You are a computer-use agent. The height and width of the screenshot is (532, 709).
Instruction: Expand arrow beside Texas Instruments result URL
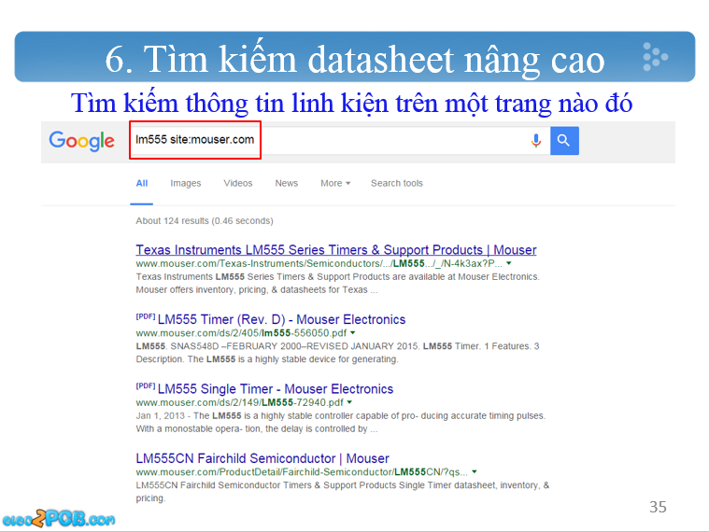point(509,264)
